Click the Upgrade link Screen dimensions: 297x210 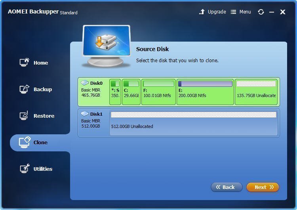217,12
